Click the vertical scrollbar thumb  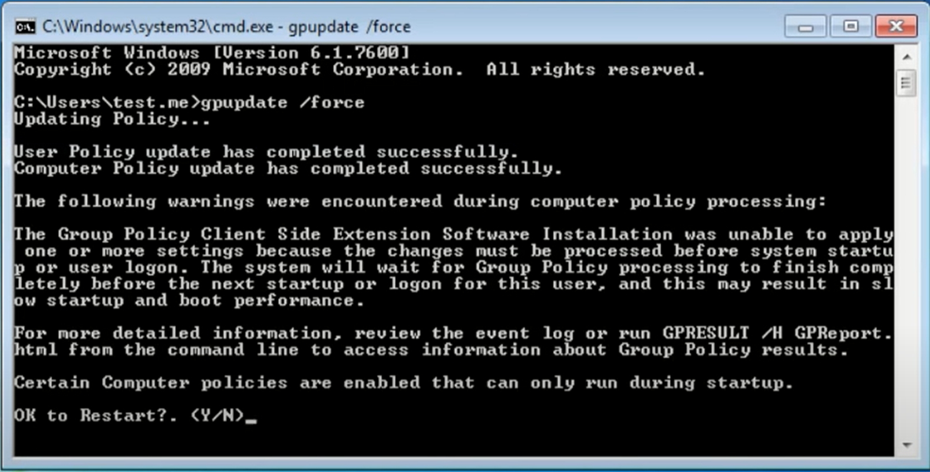tap(906, 82)
